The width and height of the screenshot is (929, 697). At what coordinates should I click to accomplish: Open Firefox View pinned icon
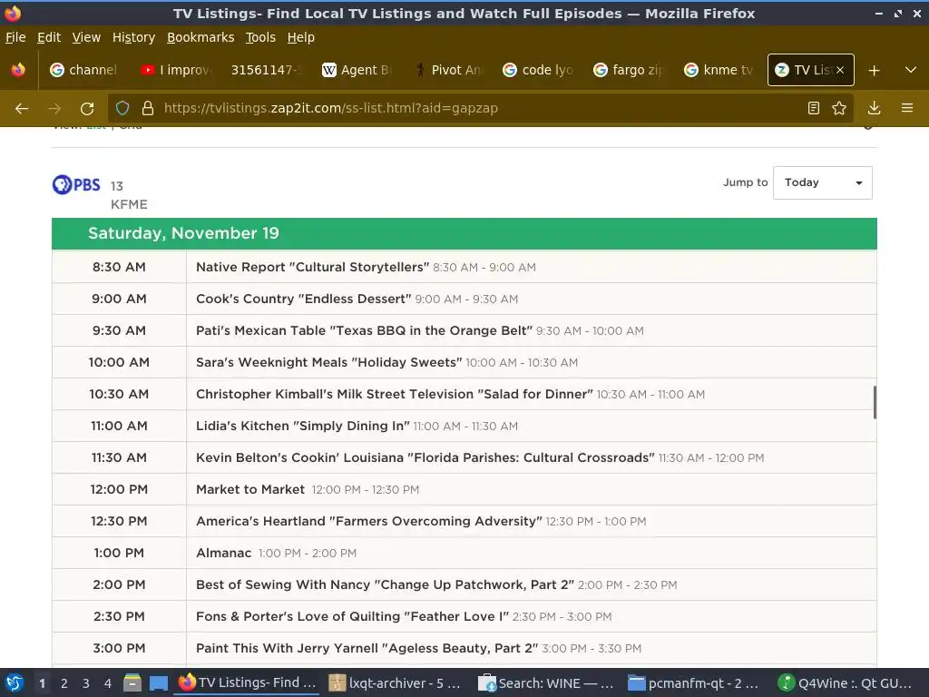[x=18, y=70]
